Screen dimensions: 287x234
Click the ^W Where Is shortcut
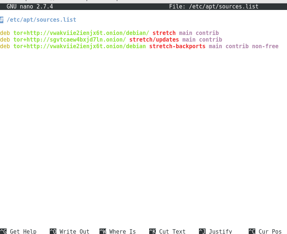(x=118, y=231)
